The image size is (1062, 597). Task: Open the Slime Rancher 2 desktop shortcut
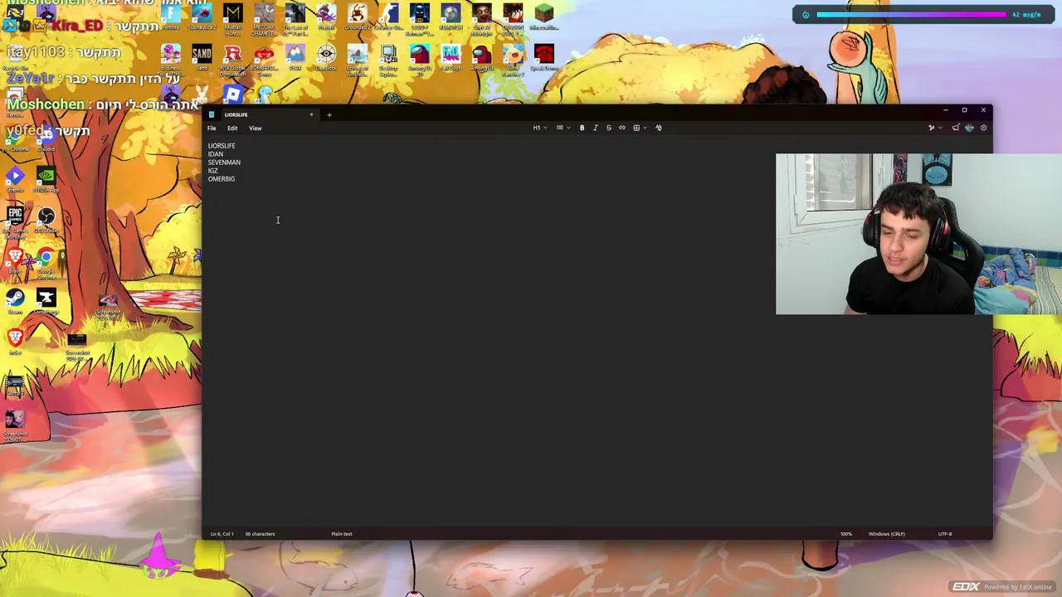point(513,60)
